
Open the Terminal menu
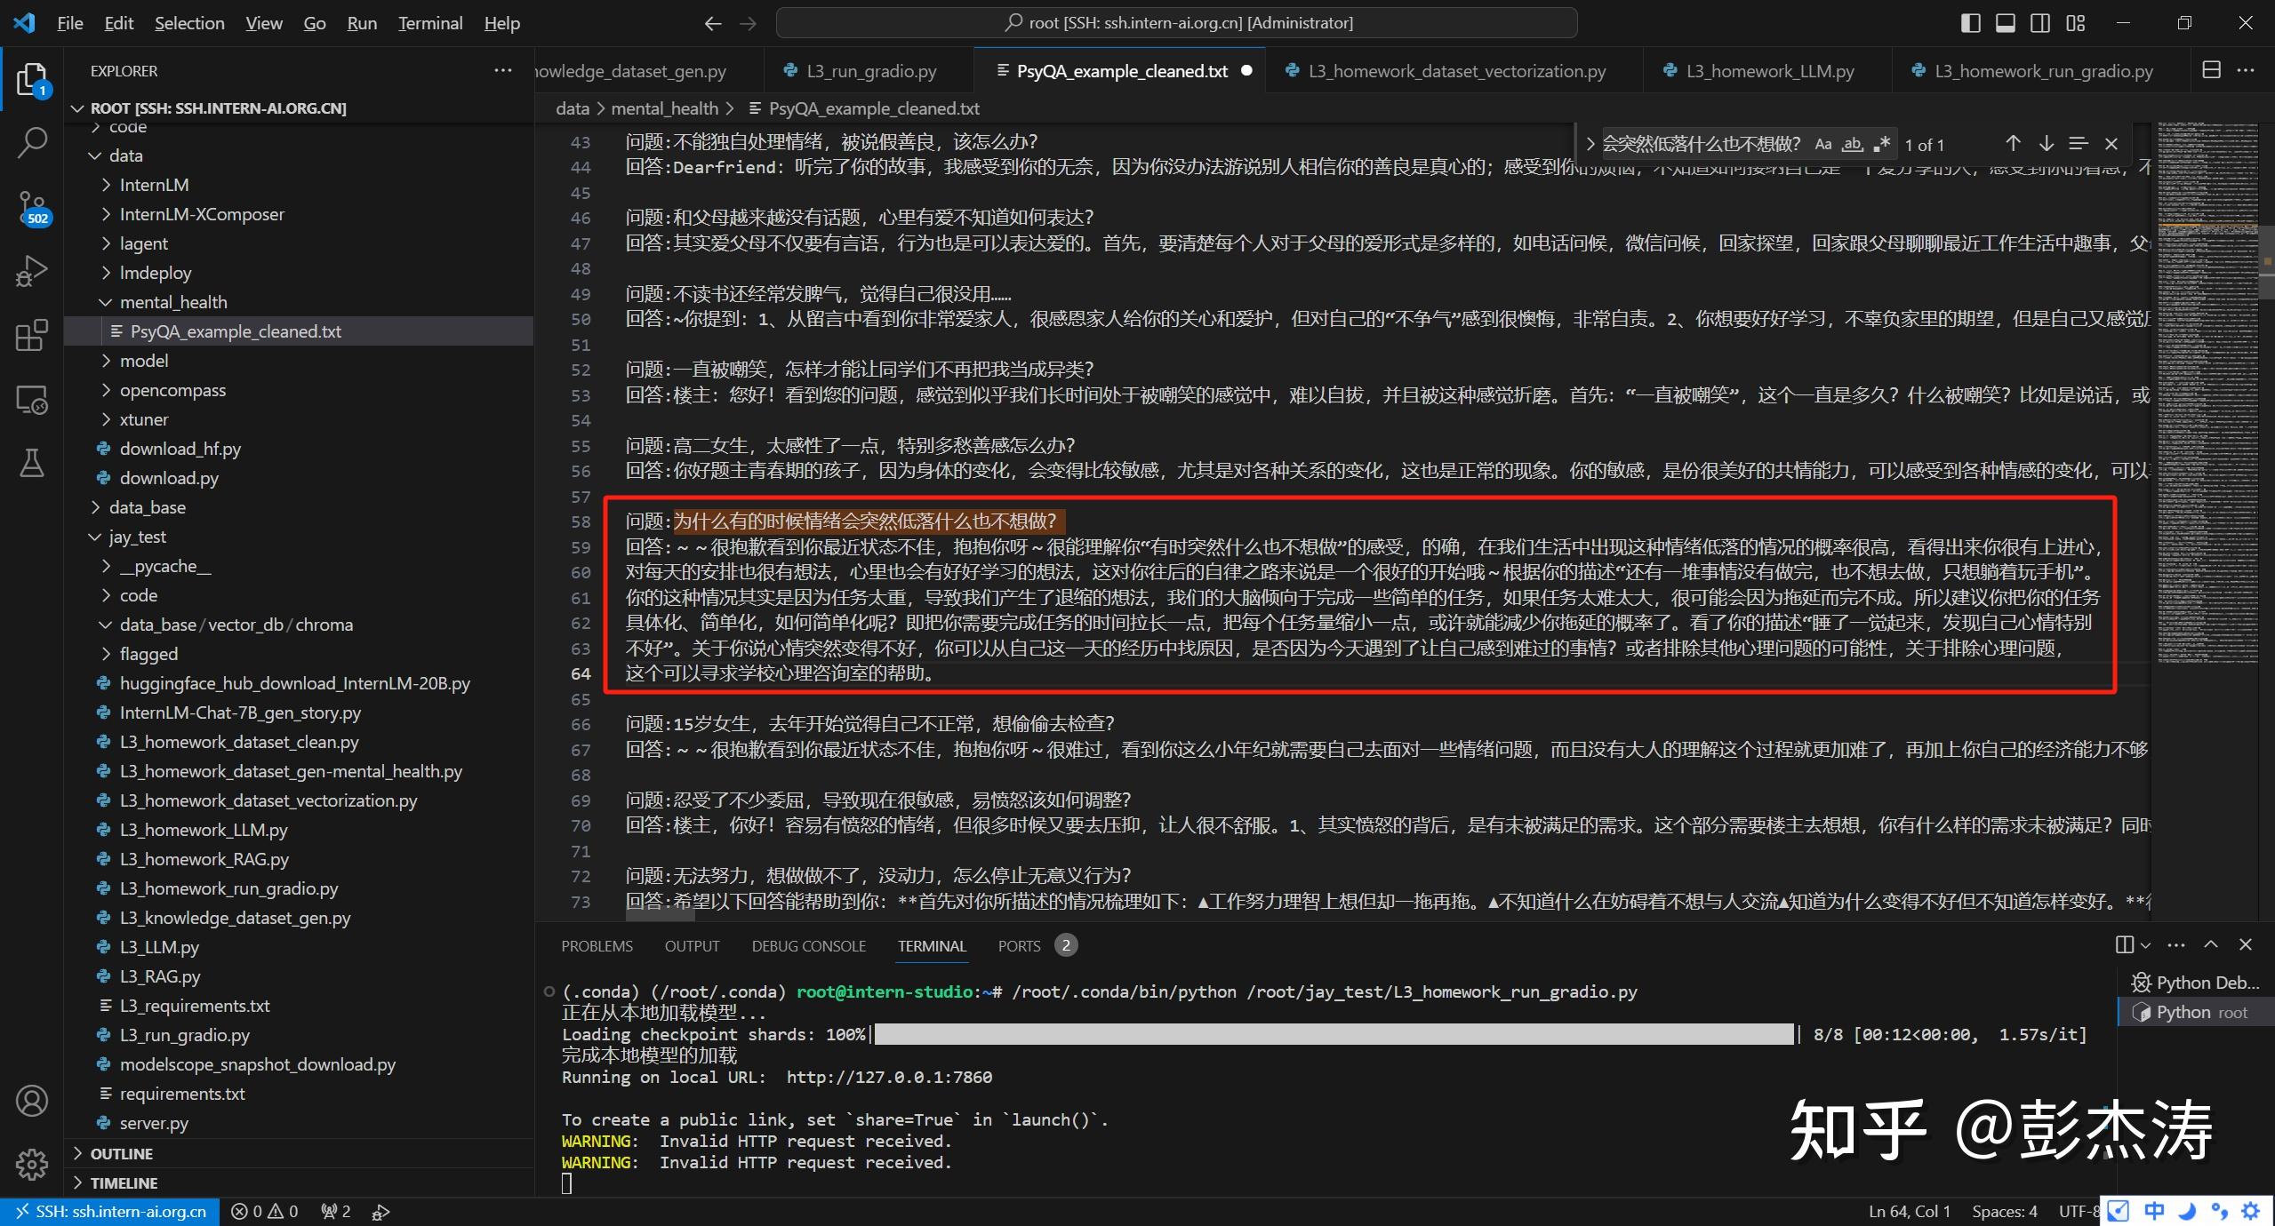click(x=430, y=23)
